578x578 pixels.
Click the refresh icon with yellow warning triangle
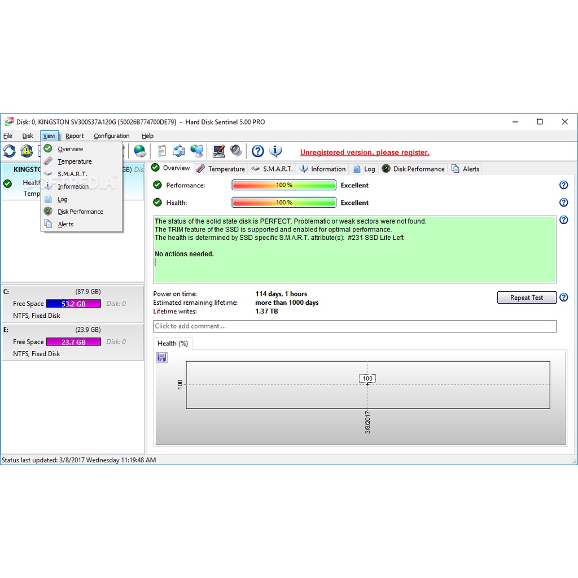tap(27, 151)
